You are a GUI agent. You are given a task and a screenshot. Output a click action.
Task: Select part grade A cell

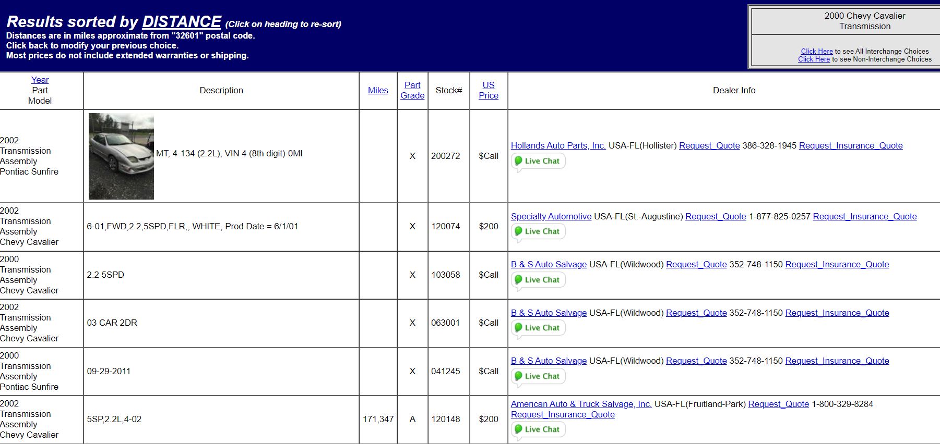412,419
